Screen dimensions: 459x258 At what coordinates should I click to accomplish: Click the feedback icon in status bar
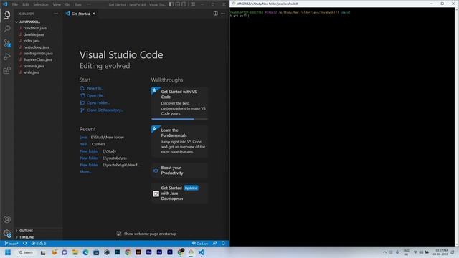pos(215,244)
